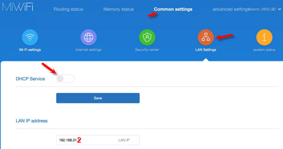This screenshot has height=149, width=283.
Task: Click the Wi-Fi settings label text
Action: [30, 50]
